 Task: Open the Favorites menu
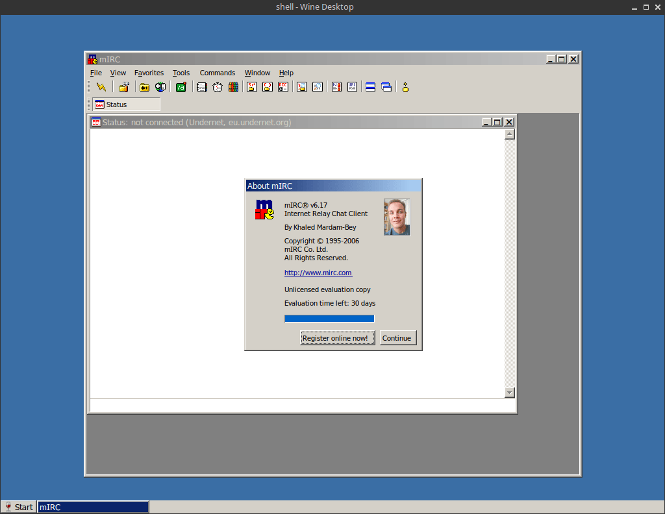[x=149, y=73]
